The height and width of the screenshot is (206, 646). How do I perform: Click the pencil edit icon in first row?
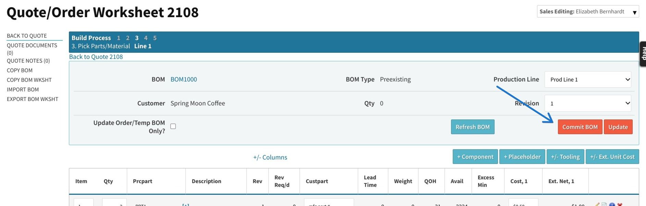pos(597,204)
